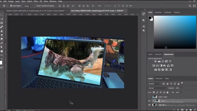Open the Normal blend mode dropdown

tap(157, 88)
